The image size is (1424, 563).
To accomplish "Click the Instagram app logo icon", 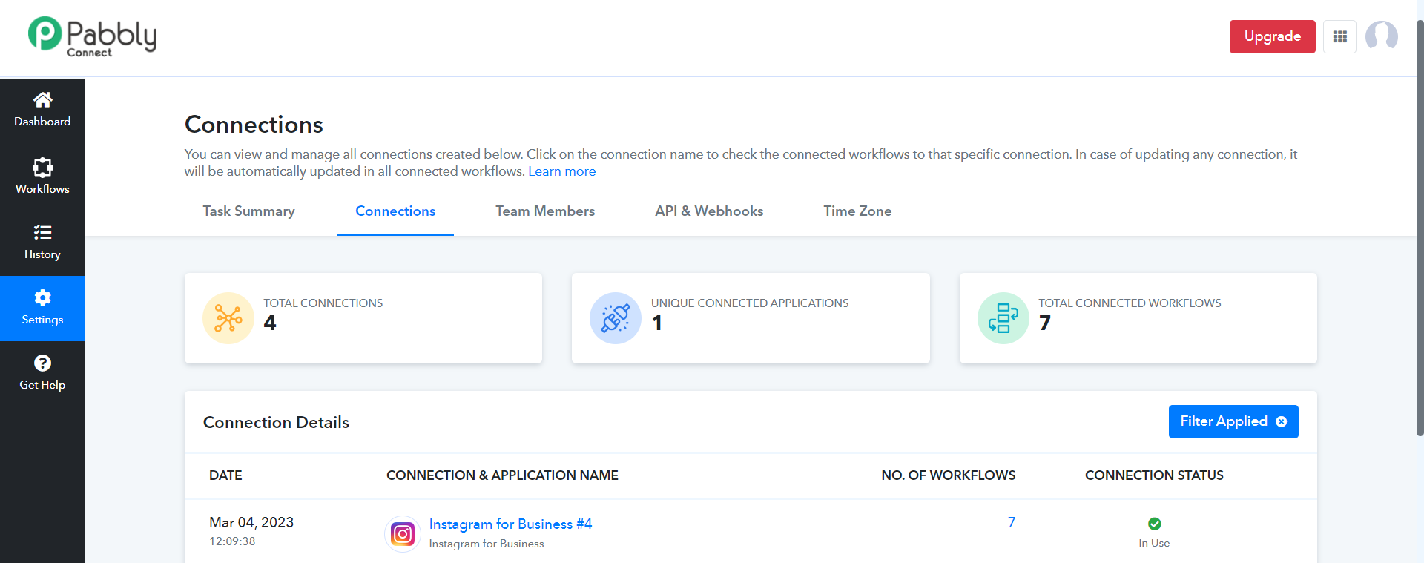I will pyautogui.click(x=403, y=534).
